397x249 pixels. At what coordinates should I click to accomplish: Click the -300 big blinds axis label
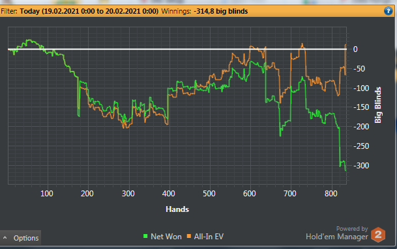(x=361, y=166)
